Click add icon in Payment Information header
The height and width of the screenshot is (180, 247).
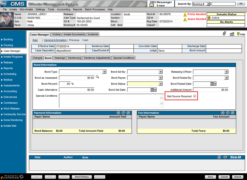[118, 113]
